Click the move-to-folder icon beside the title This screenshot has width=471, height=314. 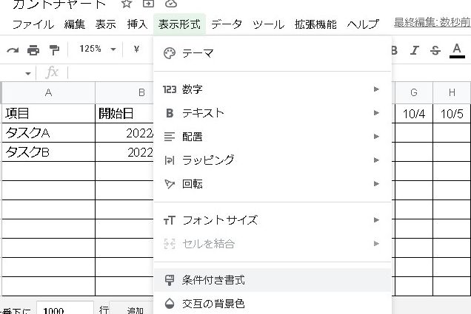coord(148,4)
